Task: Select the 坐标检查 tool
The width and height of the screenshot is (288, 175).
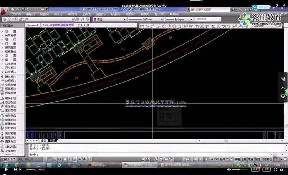Action: 10,85
